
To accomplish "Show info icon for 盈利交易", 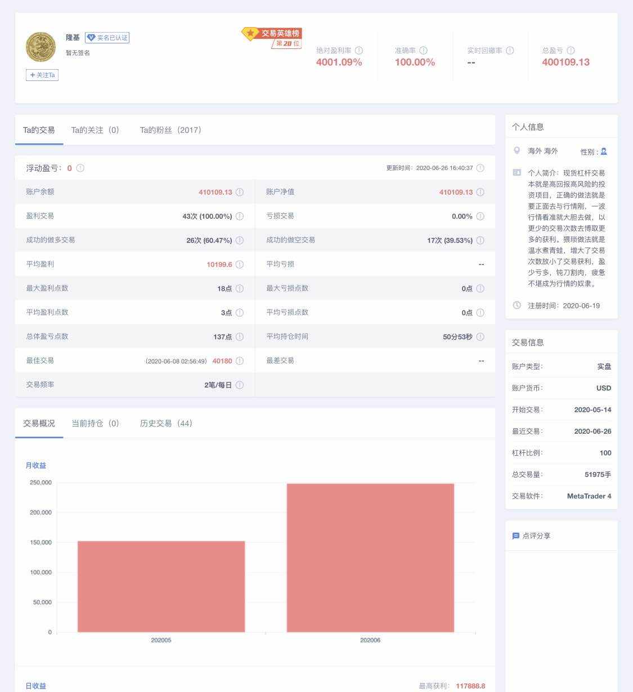I will tap(240, 217).
